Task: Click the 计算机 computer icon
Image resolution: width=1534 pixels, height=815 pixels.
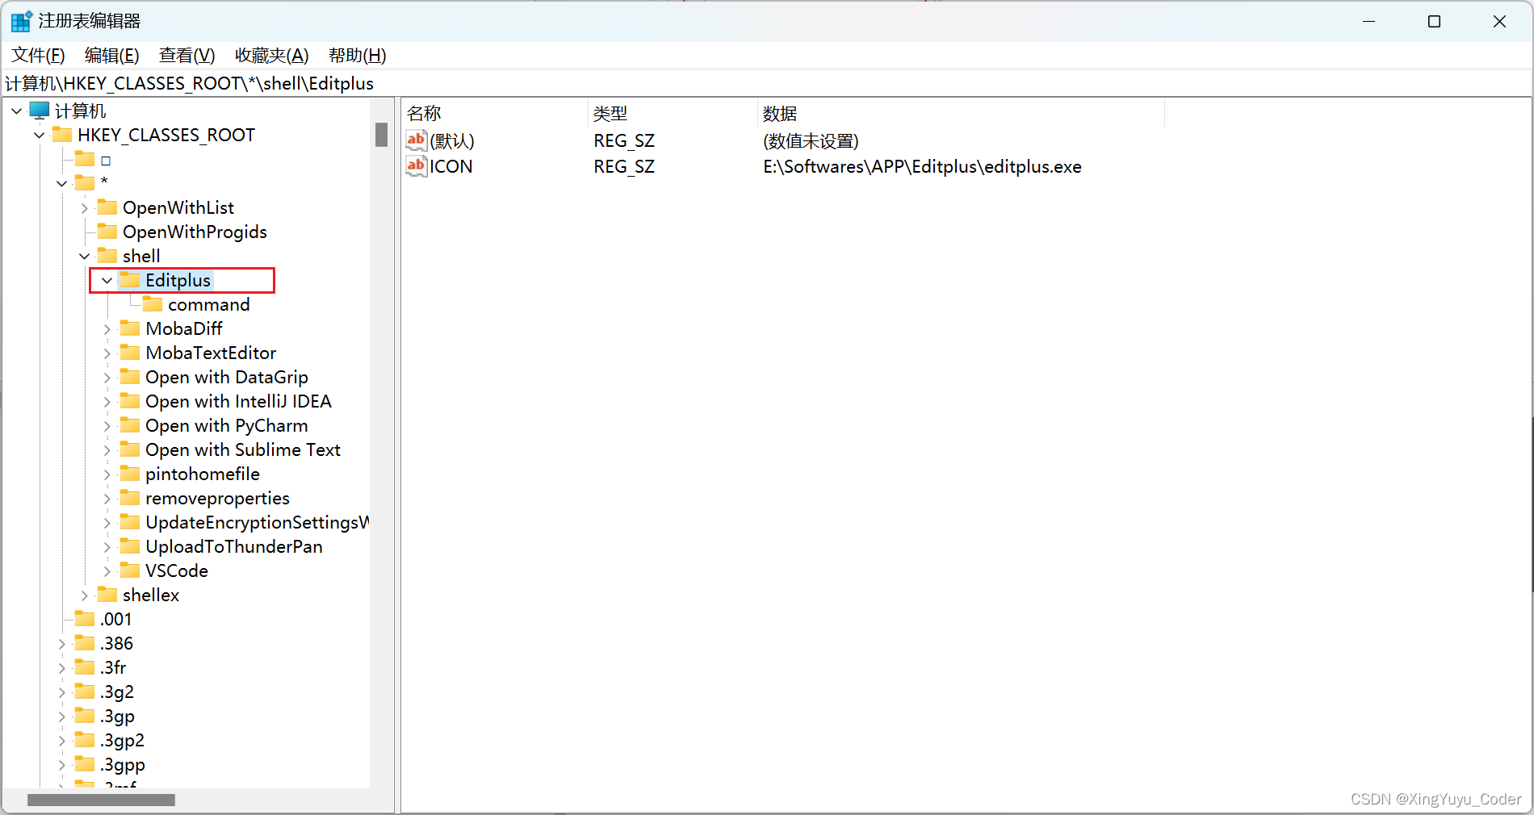Action: pyautogui.click(x=40, y=111)
